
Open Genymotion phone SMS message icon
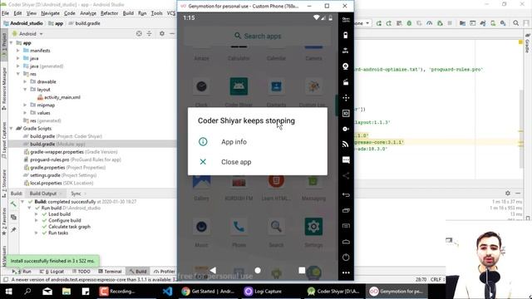346,160
